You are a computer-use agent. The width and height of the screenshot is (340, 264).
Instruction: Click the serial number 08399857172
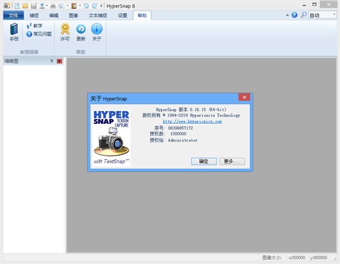180,128
